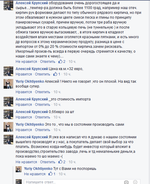Image resolution: width=150 pixels, height=184 pixels.
Task: Unlike the 'Тут с Вами не поспоришь' reply
Action: (x=35, y=174)
